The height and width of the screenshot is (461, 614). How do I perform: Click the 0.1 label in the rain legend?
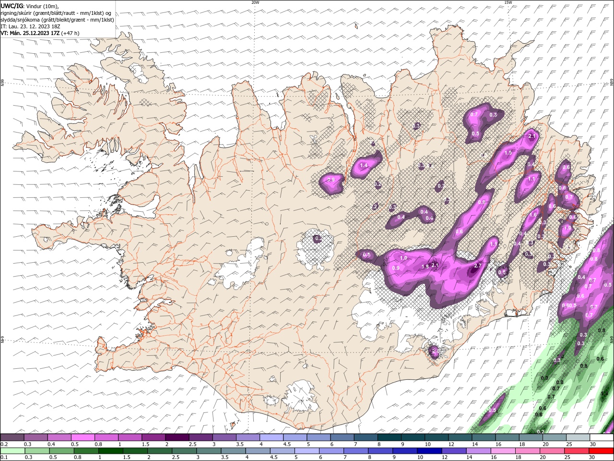4,458
